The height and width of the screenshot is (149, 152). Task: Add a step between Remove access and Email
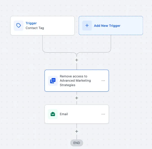click(77, 98)
